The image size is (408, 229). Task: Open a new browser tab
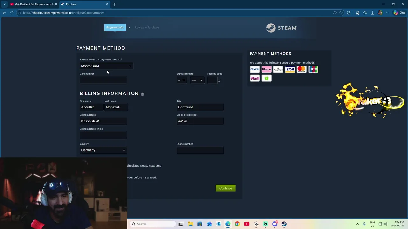coord(114,4)
